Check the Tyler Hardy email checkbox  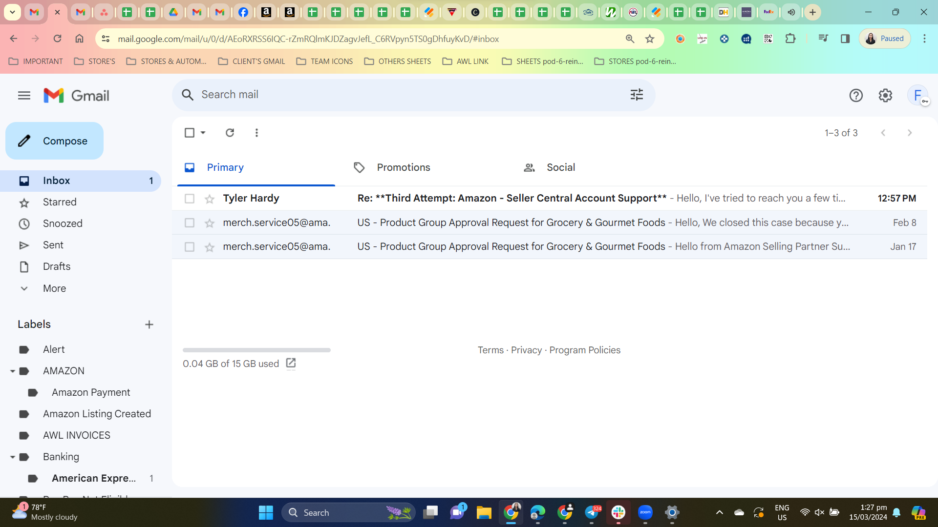point(190,199)
